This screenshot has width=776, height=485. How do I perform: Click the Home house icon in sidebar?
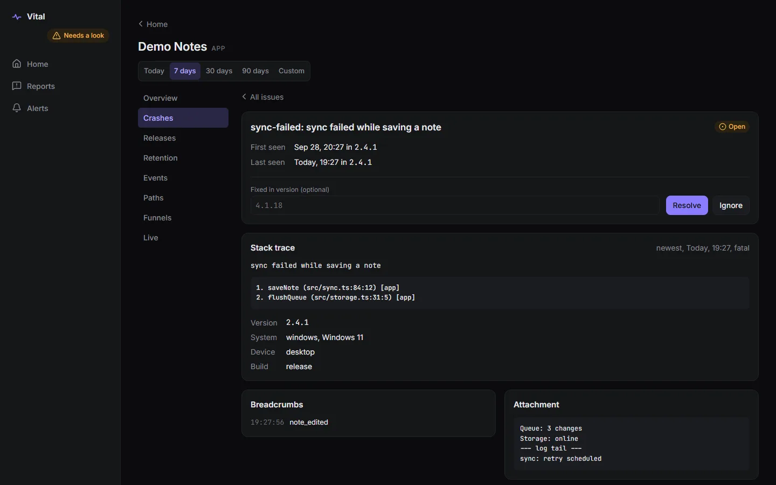point(17,64)
